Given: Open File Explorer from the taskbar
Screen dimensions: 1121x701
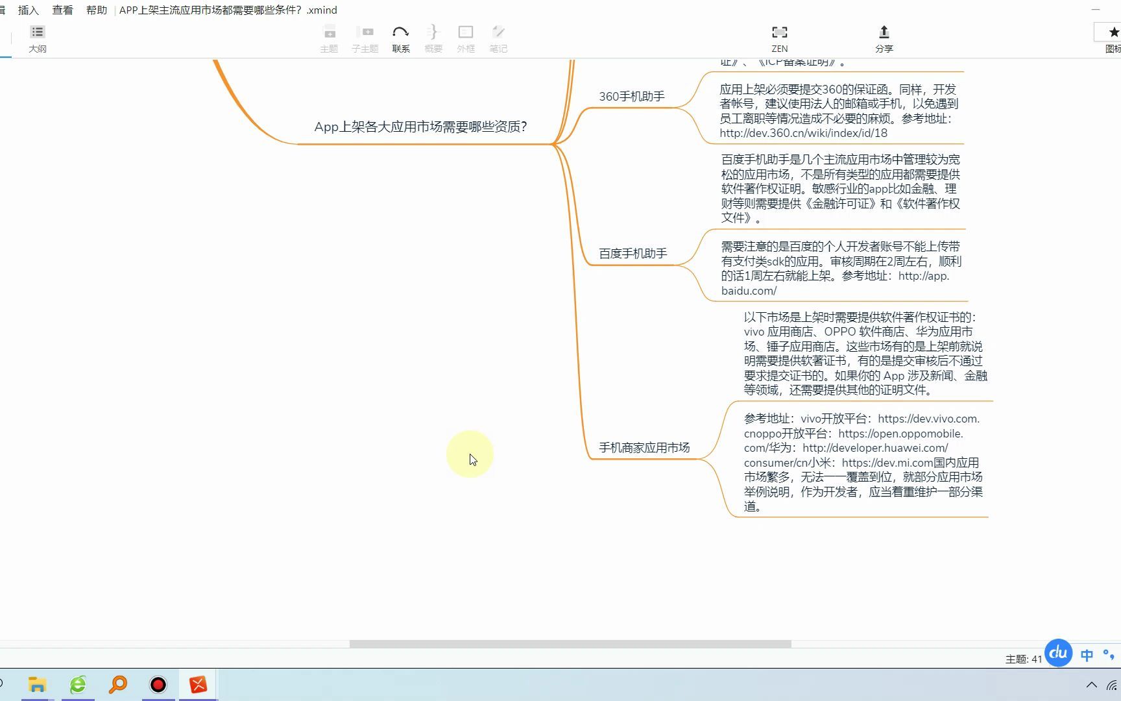Looking at the screenshot, I should point(37,685).
